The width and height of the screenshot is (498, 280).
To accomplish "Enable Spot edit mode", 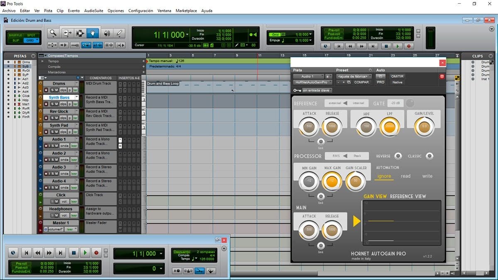I will [31, 35].
